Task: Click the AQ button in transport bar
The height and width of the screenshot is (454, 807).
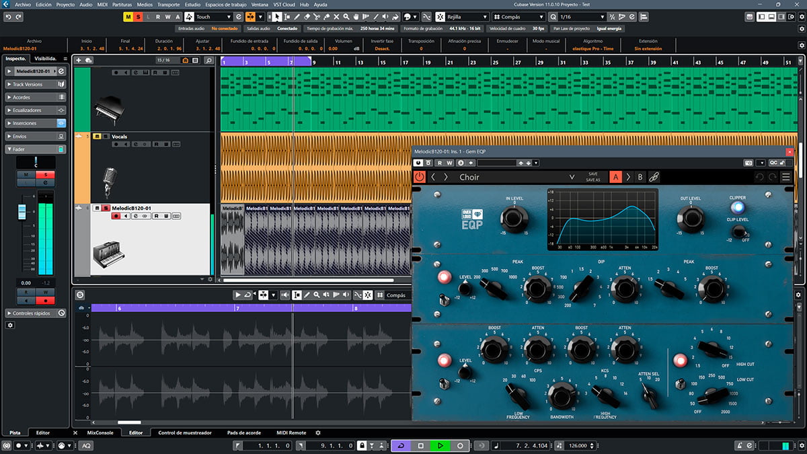Action: 87,445
